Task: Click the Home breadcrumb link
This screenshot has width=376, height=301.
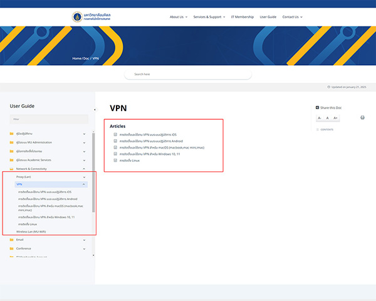Action: (x=76, y=58)
